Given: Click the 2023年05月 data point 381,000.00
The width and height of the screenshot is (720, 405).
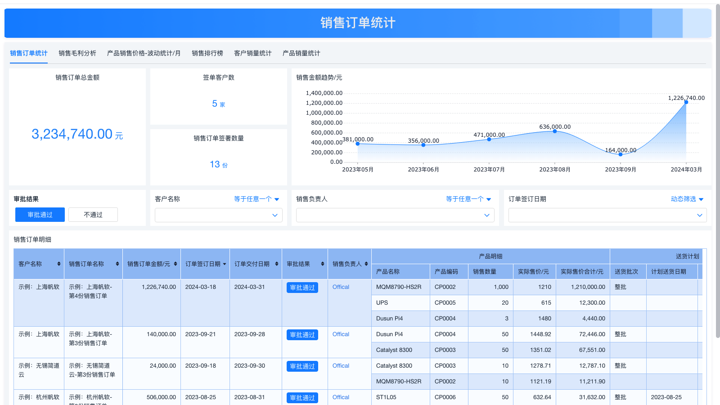Looking at the screenshot, I should pyautogui.click(x=358, y=144).
